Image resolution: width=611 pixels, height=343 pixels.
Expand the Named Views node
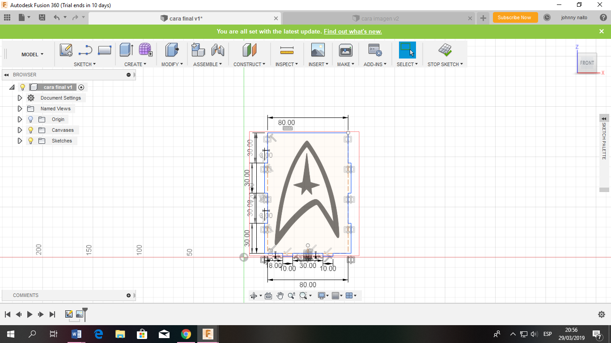coord(20,109)
